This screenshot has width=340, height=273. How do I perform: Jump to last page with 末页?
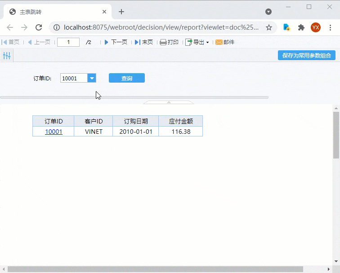144,42
